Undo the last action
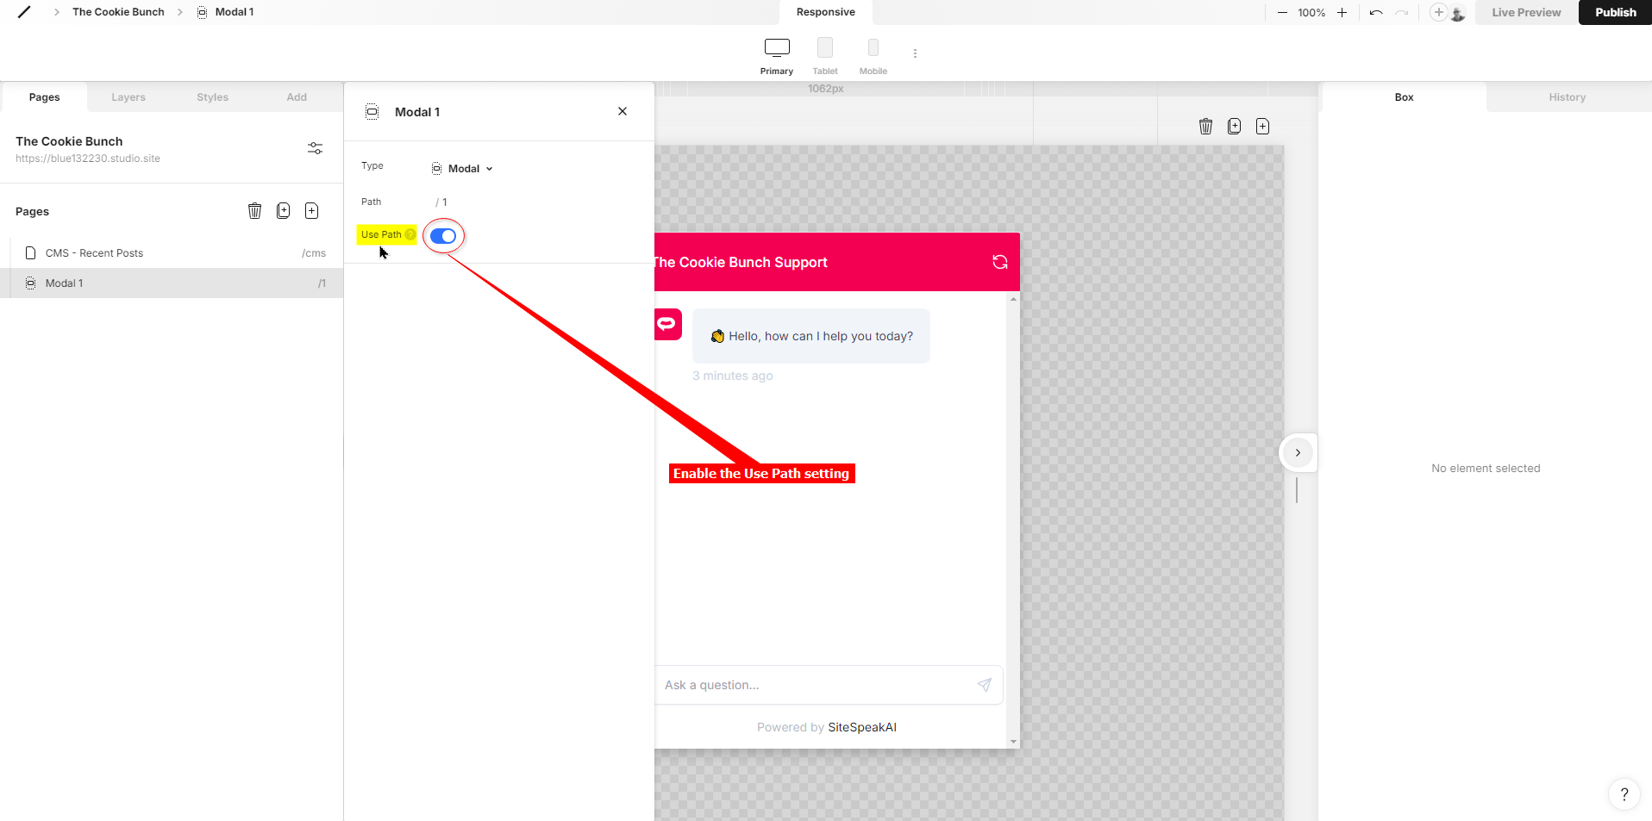Image resolution: width=1652 pixels, height=821 pixels. tap(1376, 13)
